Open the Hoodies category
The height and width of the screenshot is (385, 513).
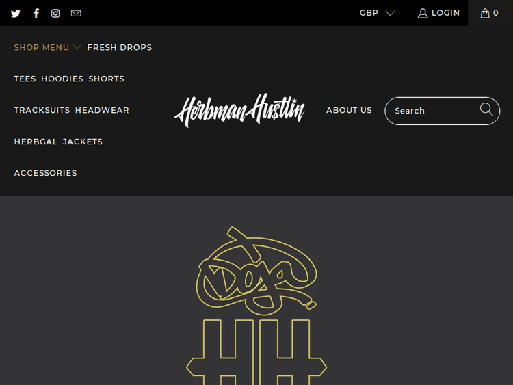(x=62, y=79)
